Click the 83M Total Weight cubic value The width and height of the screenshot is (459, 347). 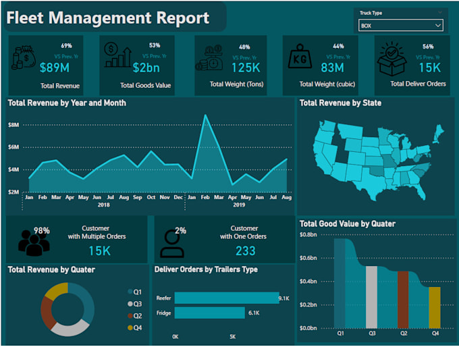(x=332, y=68)
